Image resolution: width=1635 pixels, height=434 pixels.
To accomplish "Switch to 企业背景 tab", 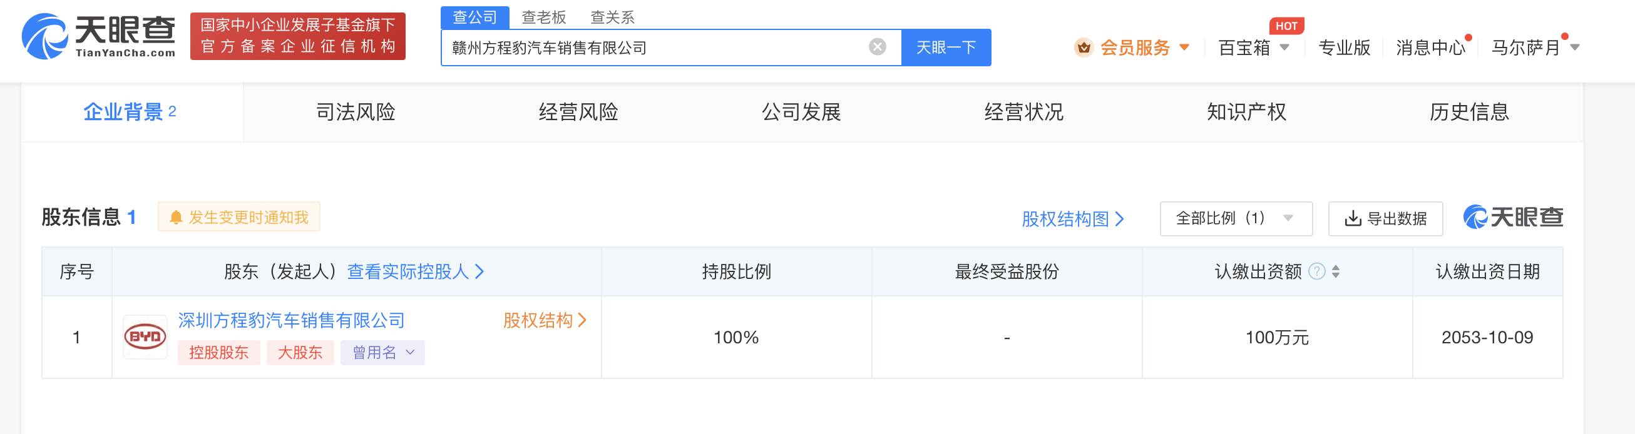I will [132, 113].
